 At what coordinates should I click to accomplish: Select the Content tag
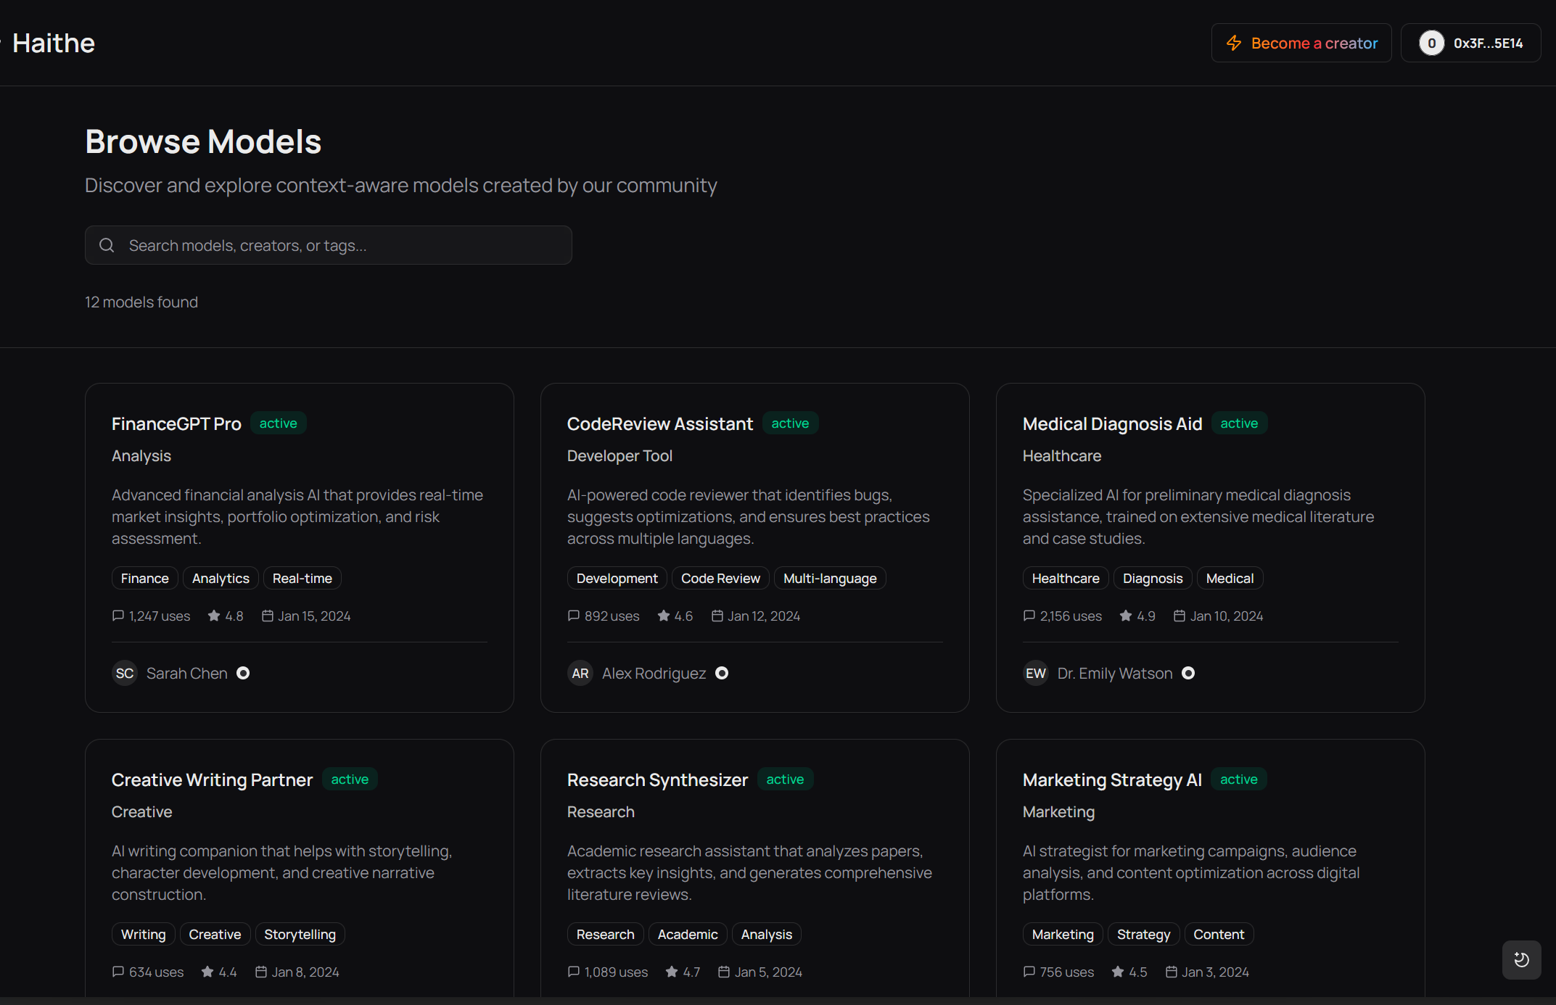pyautogui.click(x=1219, y=934)
